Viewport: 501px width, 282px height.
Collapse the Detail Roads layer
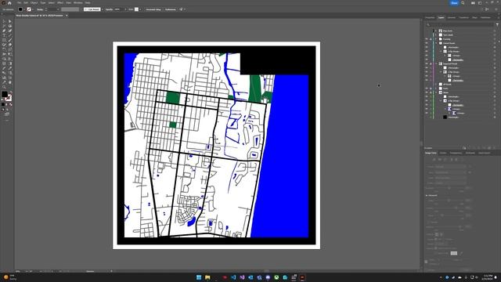click(436, 43)
